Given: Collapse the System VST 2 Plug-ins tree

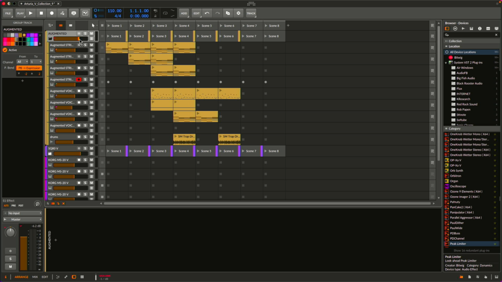Looking at the screenshot, I should point(446,63).
